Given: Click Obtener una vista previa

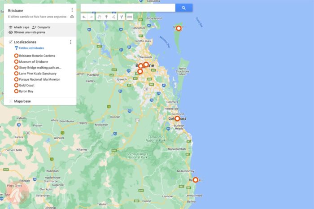Looking at the screenshot, I should coord(27,32).
